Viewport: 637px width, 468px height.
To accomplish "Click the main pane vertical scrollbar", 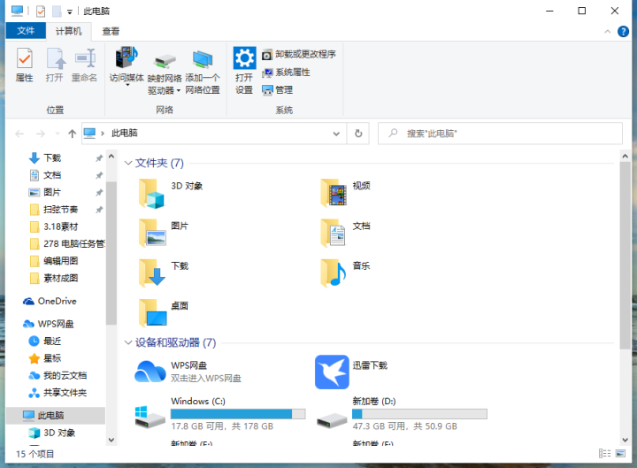I will coord(625,256).
